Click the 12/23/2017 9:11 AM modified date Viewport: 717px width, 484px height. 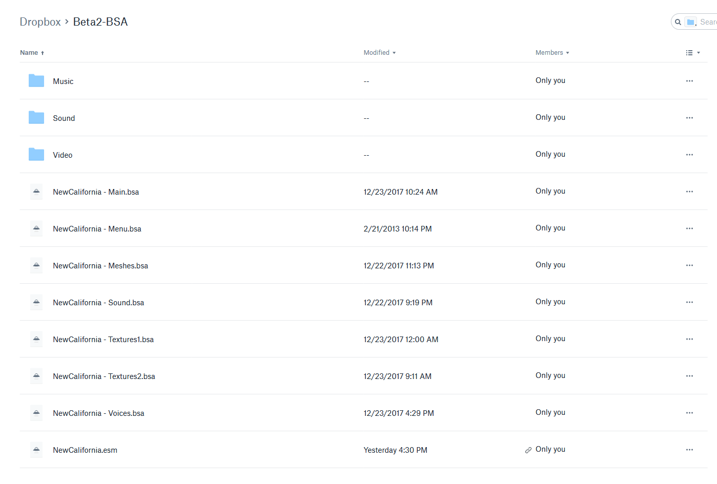397,376
